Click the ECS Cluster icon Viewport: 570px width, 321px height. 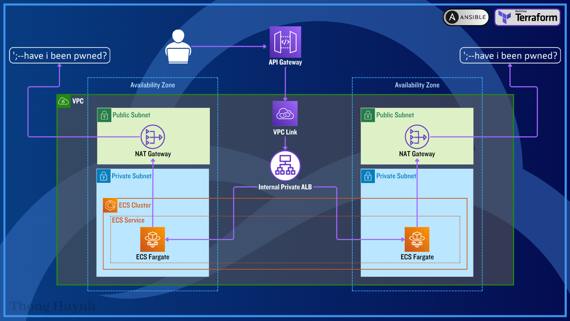coord(110,205)
